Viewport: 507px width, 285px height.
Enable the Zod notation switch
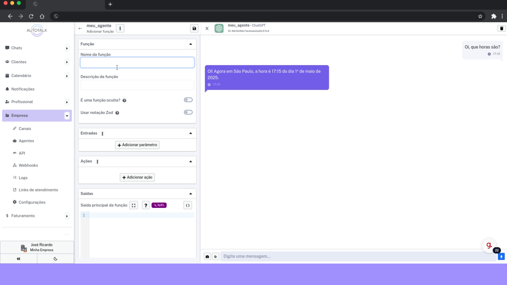[188, 112]
